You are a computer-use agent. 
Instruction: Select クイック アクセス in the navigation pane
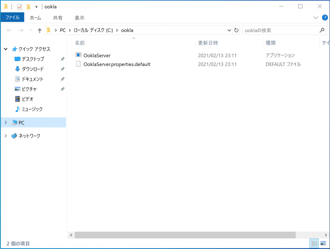tap(34, 49)
